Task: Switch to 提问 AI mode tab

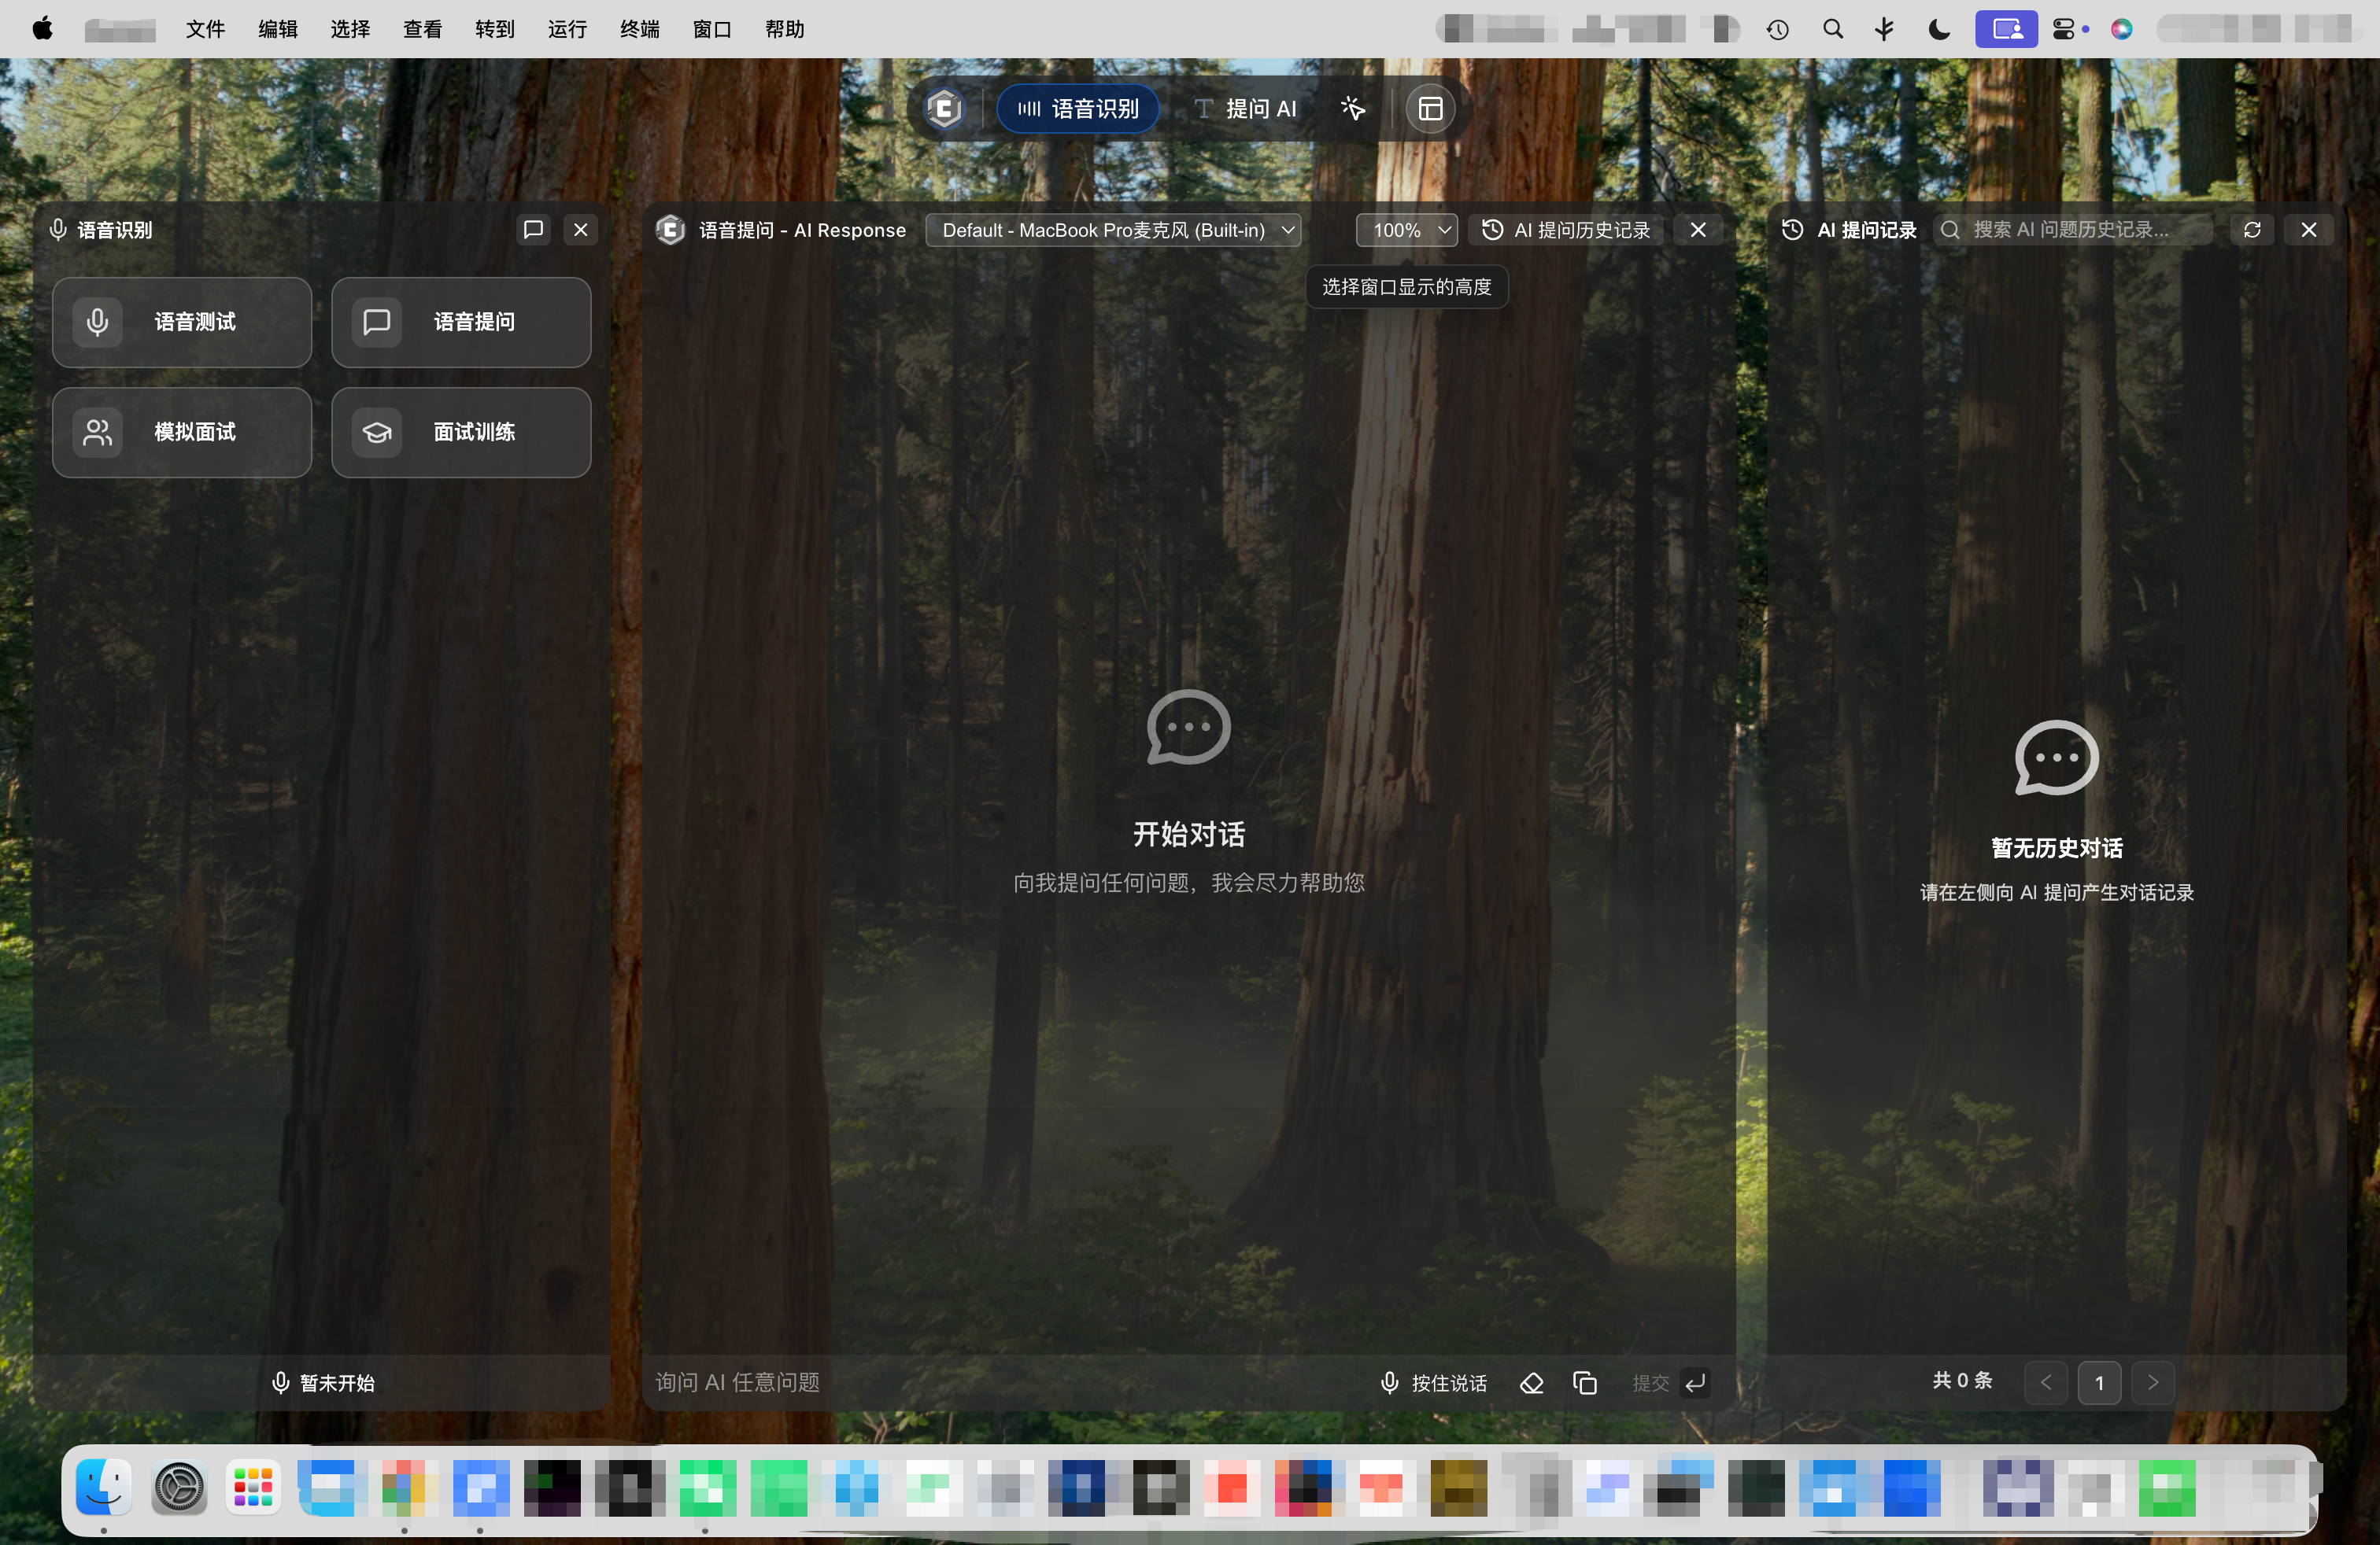Action: point(1246,108)
